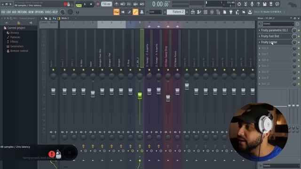
Task: Click the render as audio icon
Action: pos(271,4)
